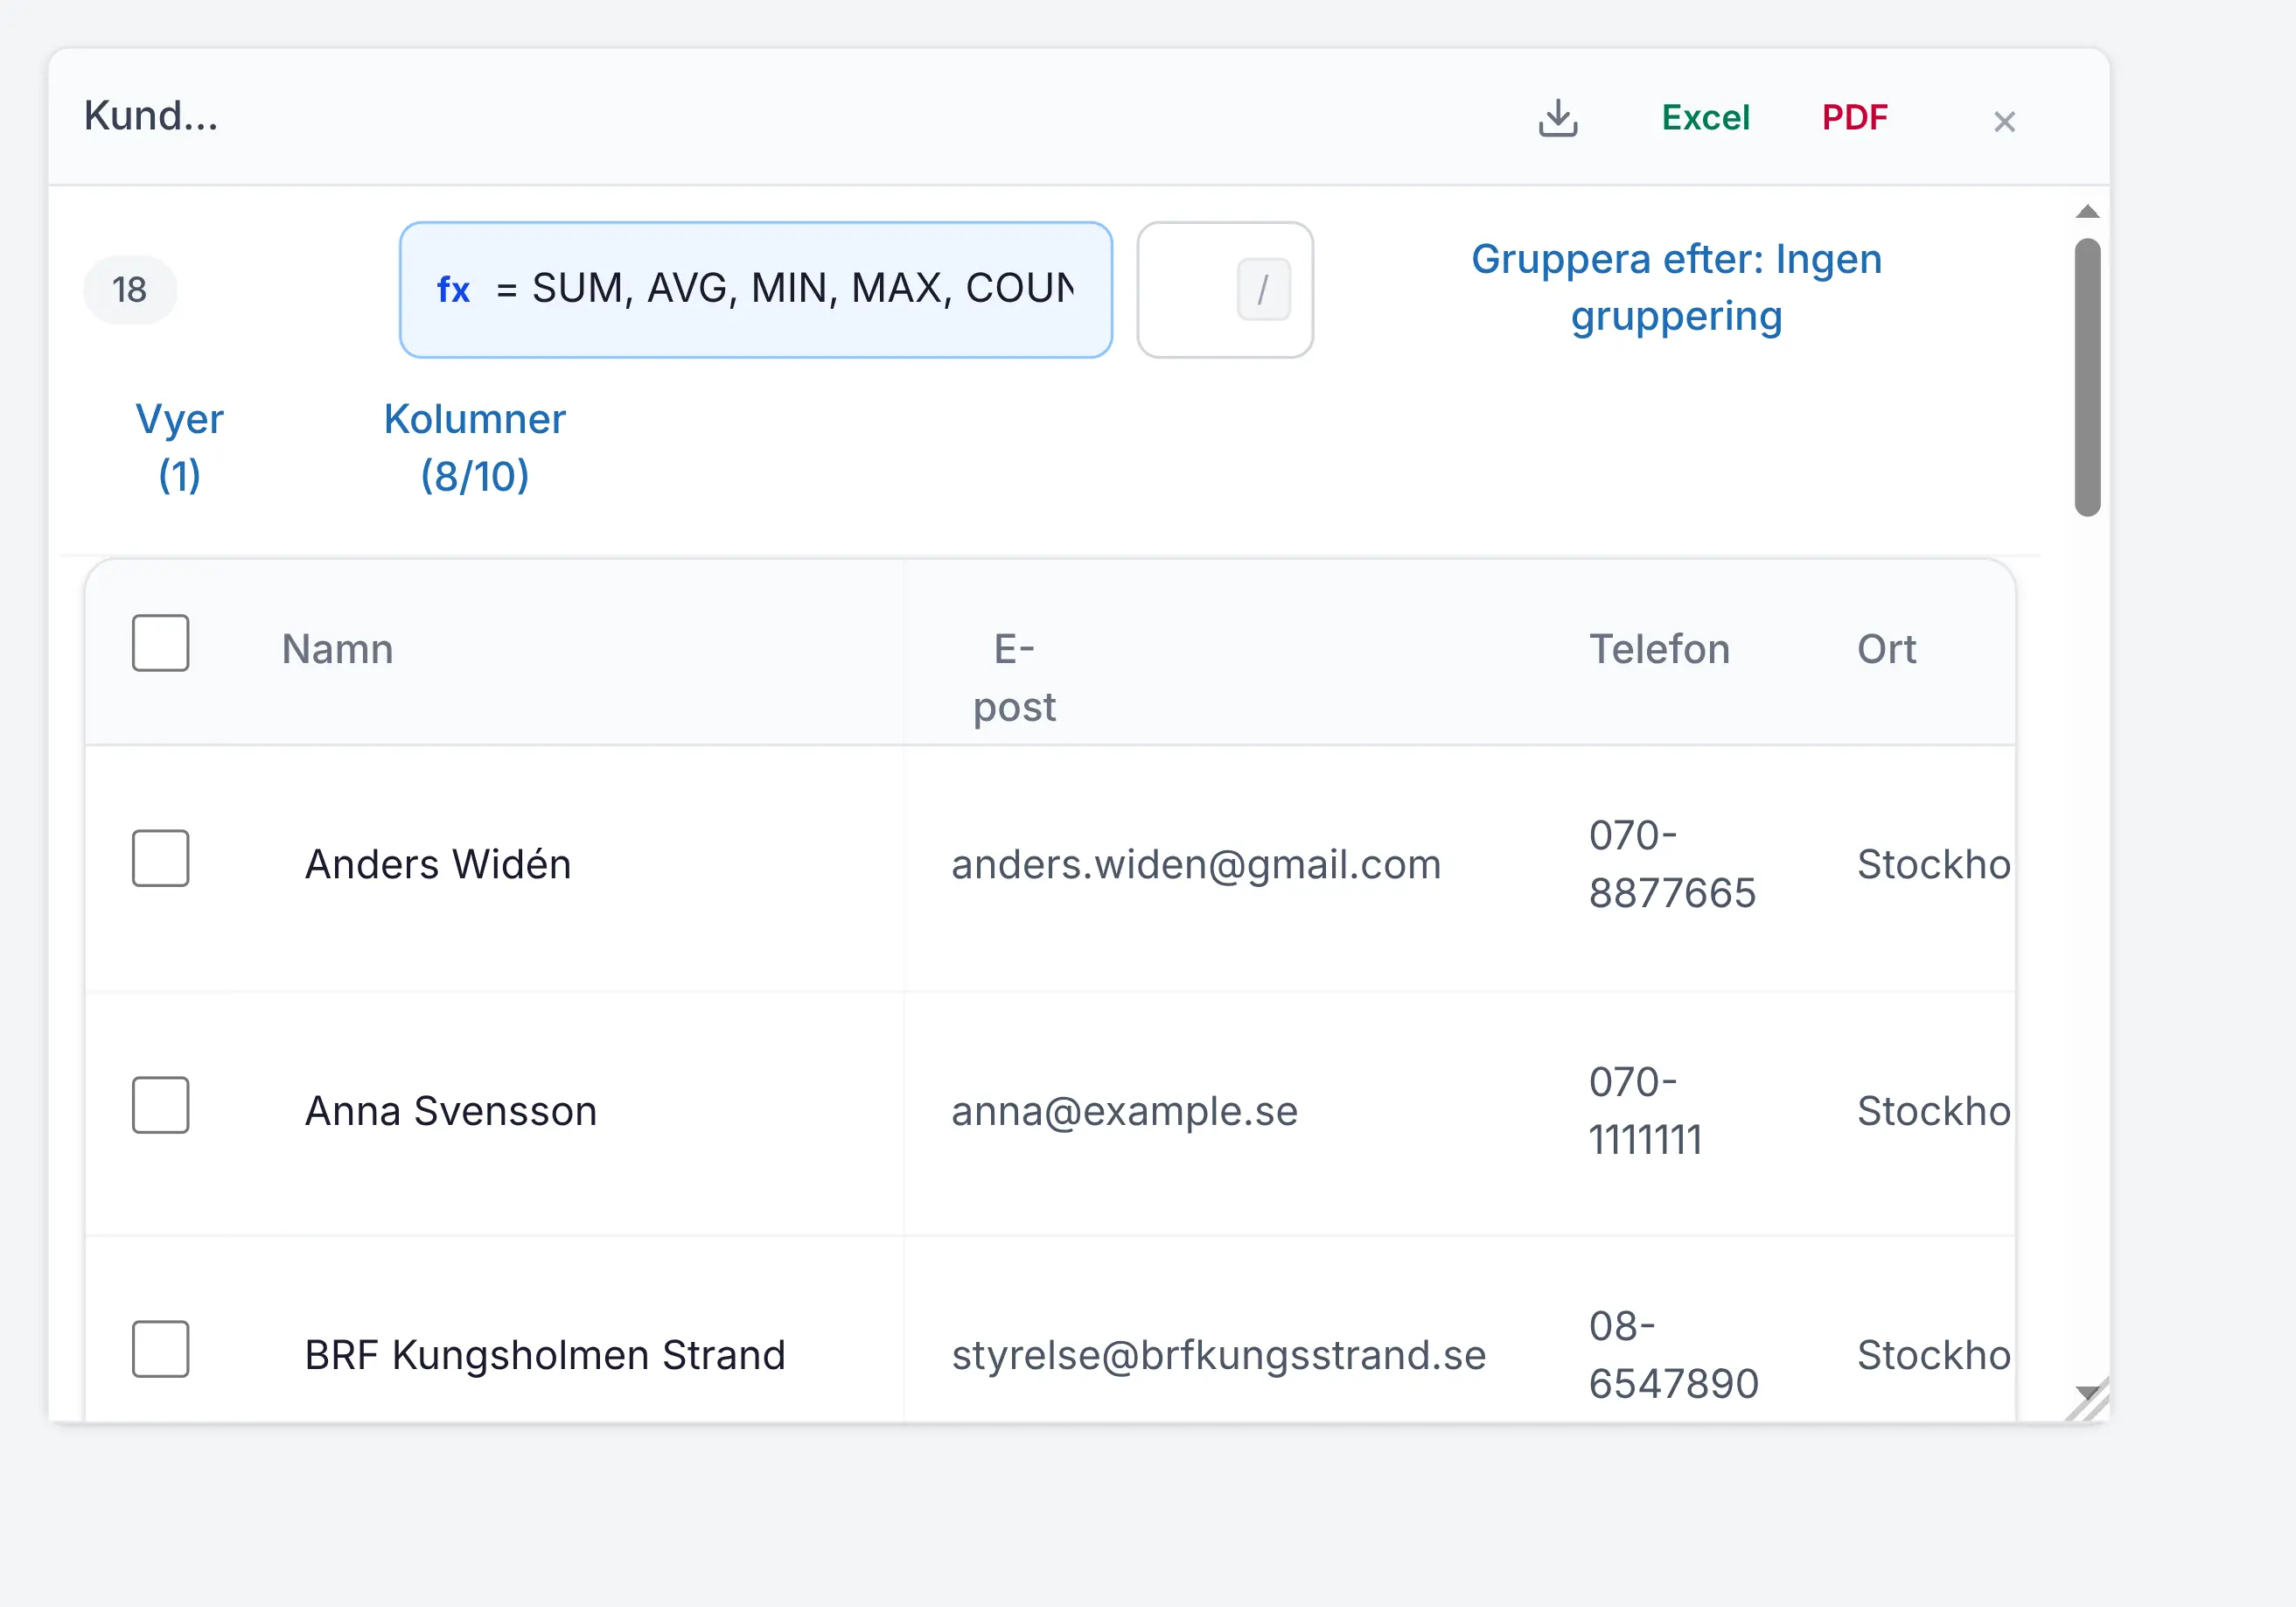This screenshot has height=1607, width=2296.
Task: Open the Kolumner (8/10) selector
Action: point(475,447)
